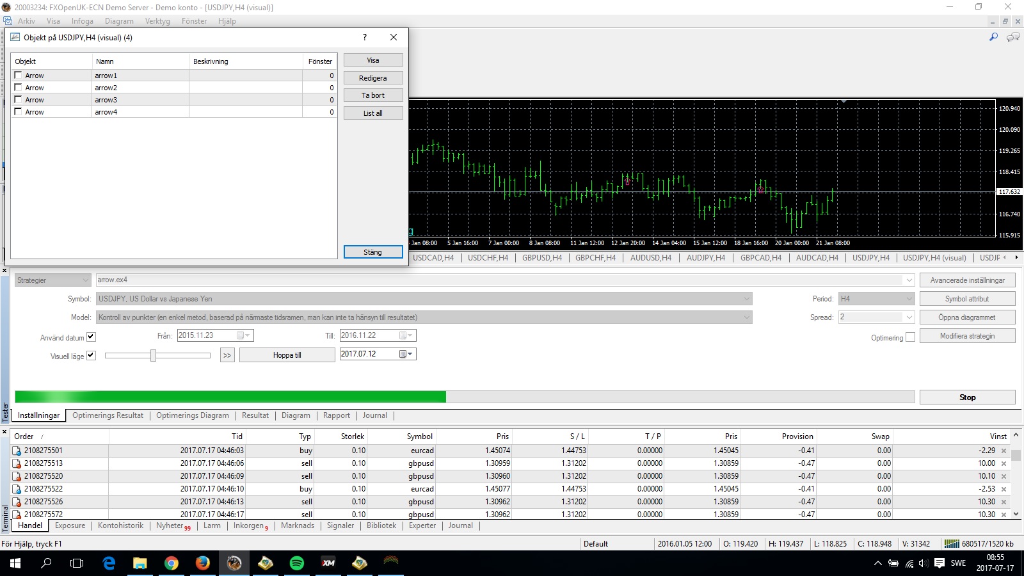
Task: Open Google Chrome from the taskbar
Action: [x=171, y=563]
